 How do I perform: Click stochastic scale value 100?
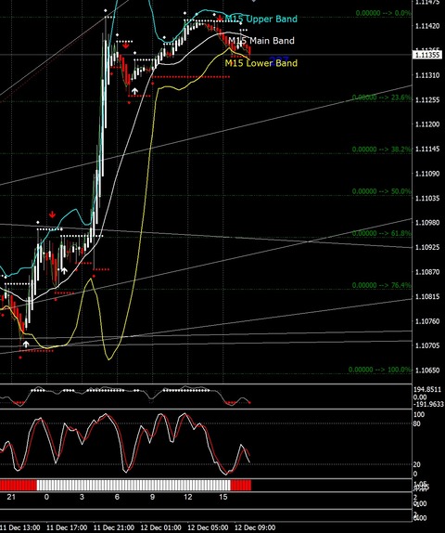(419, 415)
